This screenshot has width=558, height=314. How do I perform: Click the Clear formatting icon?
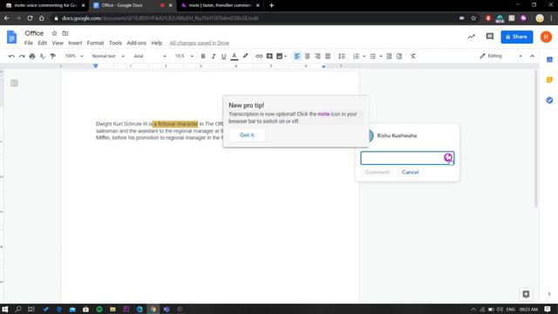point(412,56)
